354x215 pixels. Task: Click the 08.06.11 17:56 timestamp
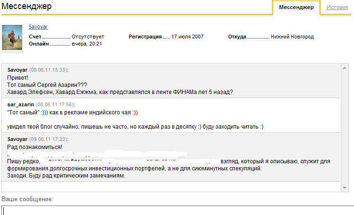click(x=55, y=104)
